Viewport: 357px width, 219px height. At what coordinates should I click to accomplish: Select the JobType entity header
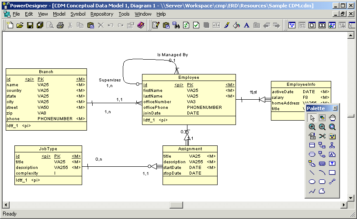pyautogui.click(x=48, y=149)
